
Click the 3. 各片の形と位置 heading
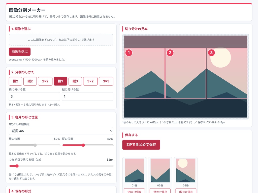pos(24,117)
